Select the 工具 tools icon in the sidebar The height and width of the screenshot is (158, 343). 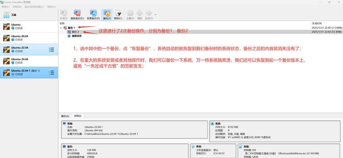click(6, 15)
